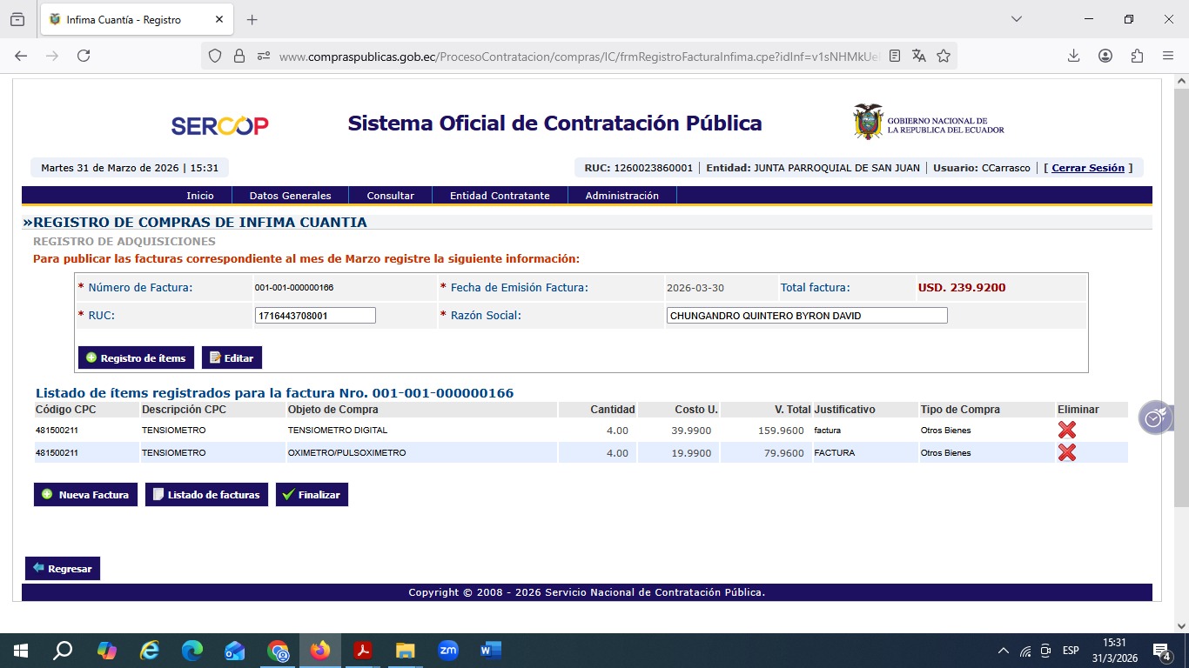1189x668 pixels.
Task: Expand the list all tabs chevron
Action: click(x=1016, y=19)
